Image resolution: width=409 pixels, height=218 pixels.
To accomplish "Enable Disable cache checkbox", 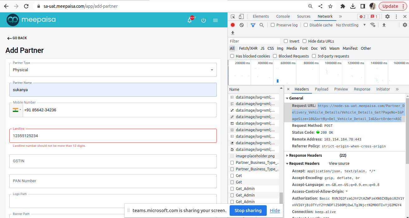I will tap(306, 25).
